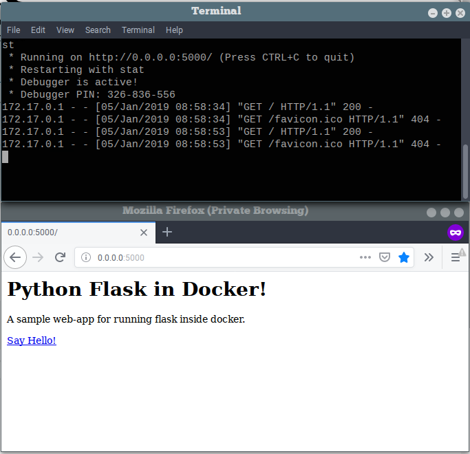Click the Restarting with stat line
This screenshot has width=470, height=454.
click(76, 70)
